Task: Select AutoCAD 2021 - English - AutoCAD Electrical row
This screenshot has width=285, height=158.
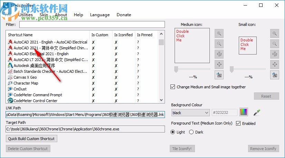Action: click(50, 42)
